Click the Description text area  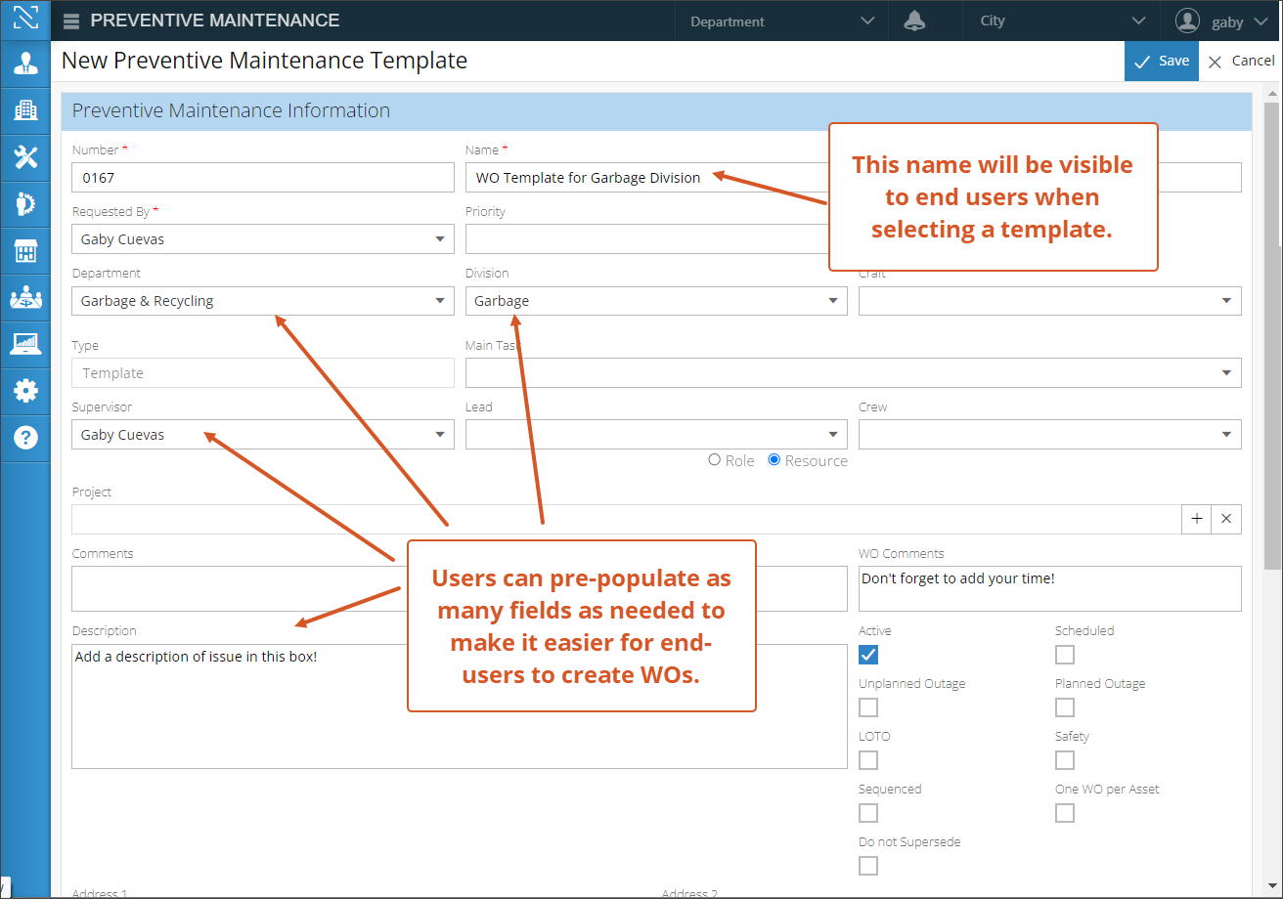click(x=460, y=706)
